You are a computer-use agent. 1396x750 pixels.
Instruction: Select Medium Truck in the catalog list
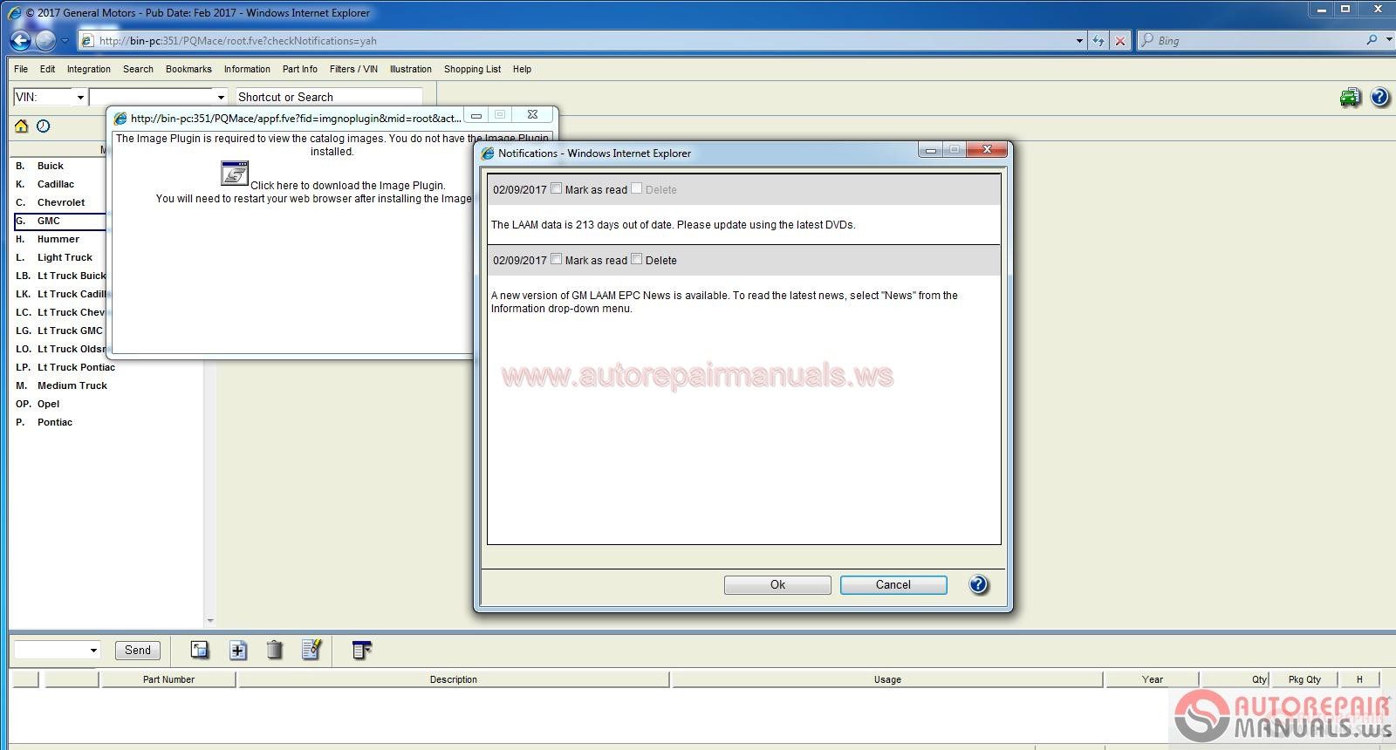[72, 385]
